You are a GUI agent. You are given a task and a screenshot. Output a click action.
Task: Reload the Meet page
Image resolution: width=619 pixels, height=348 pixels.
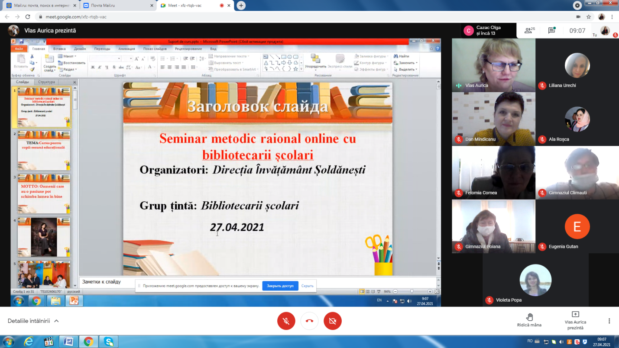coord(28,17)
